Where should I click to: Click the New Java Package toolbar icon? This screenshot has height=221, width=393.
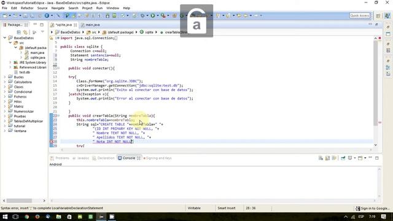pyautogui.click(x=174, y=15)
